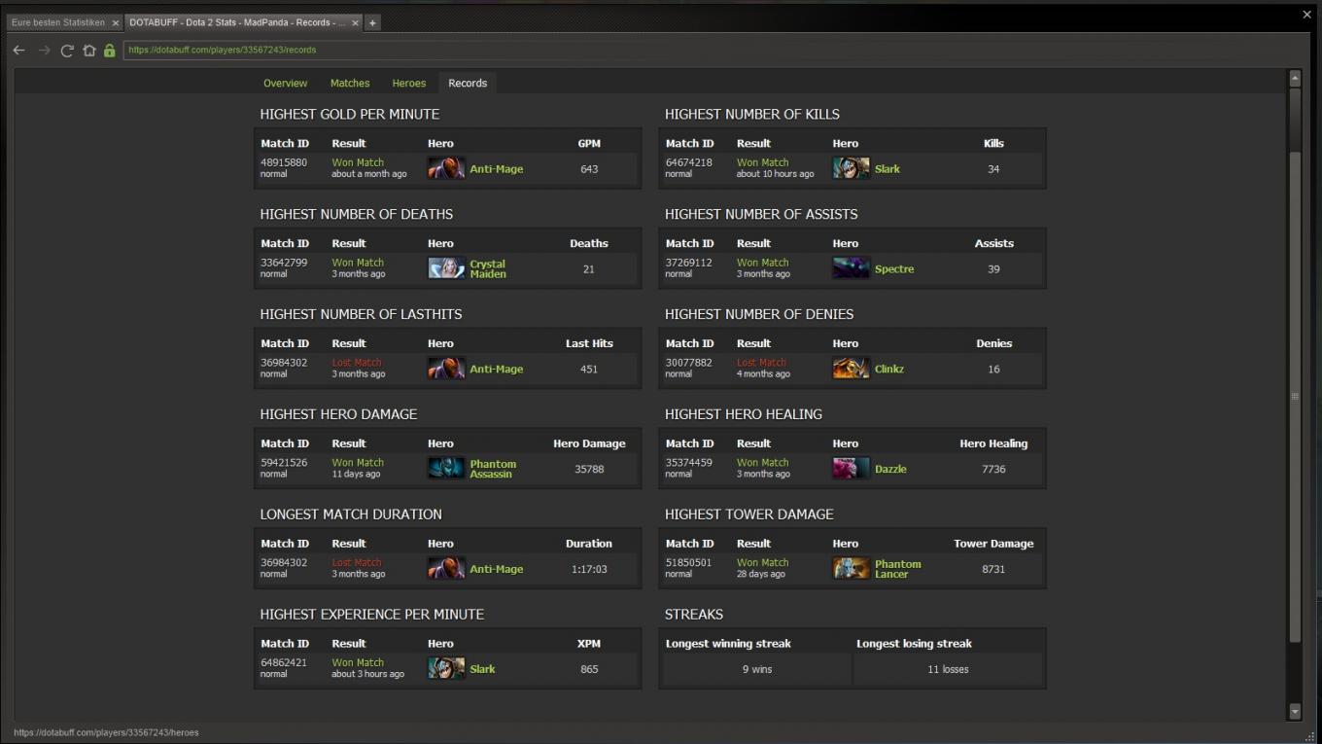The image size is (1322, 744).
Task: Click the Clinkz hero portrait icon
Action: point(851,369)
